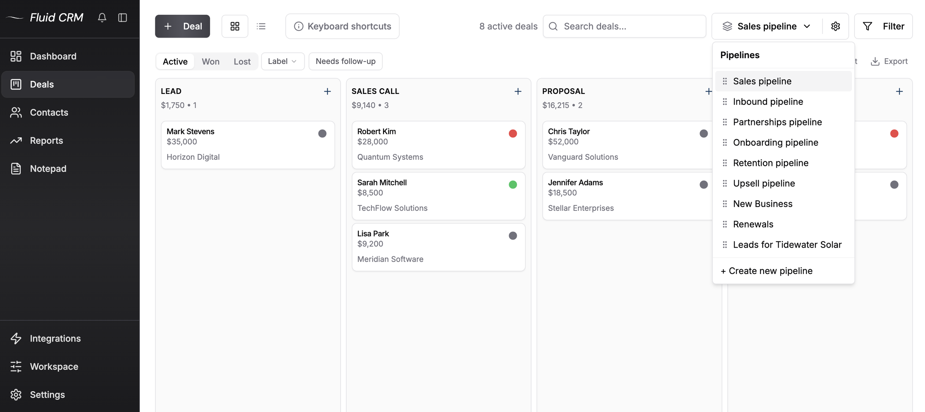
Task: Focus the Search deals field
Action: 624,26
